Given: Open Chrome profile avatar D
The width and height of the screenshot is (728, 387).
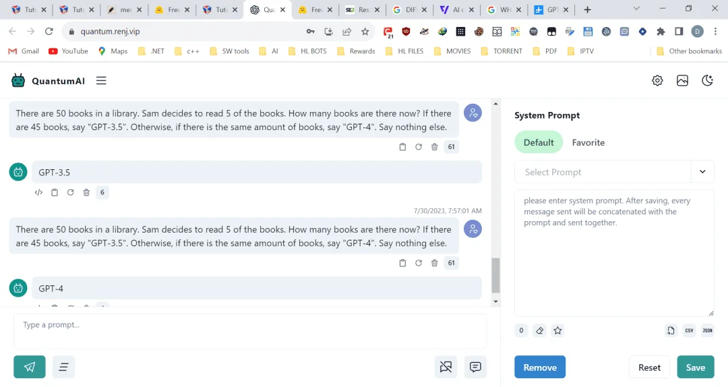Looking at the screenshot, I should [x=697, y=31].
